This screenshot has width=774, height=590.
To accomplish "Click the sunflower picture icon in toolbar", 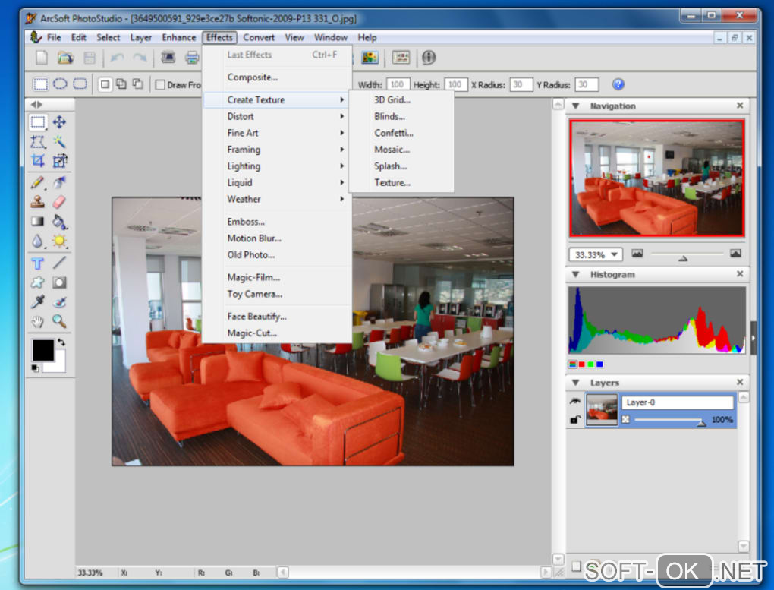I will (370, 58).
